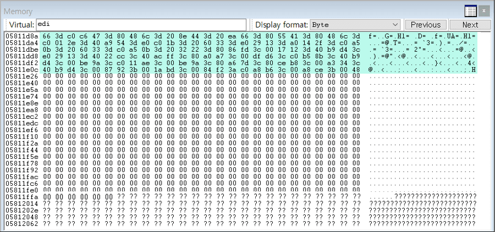
Task: Go to Next memory page
Action: pyautogui.click(x=470, y=25)
